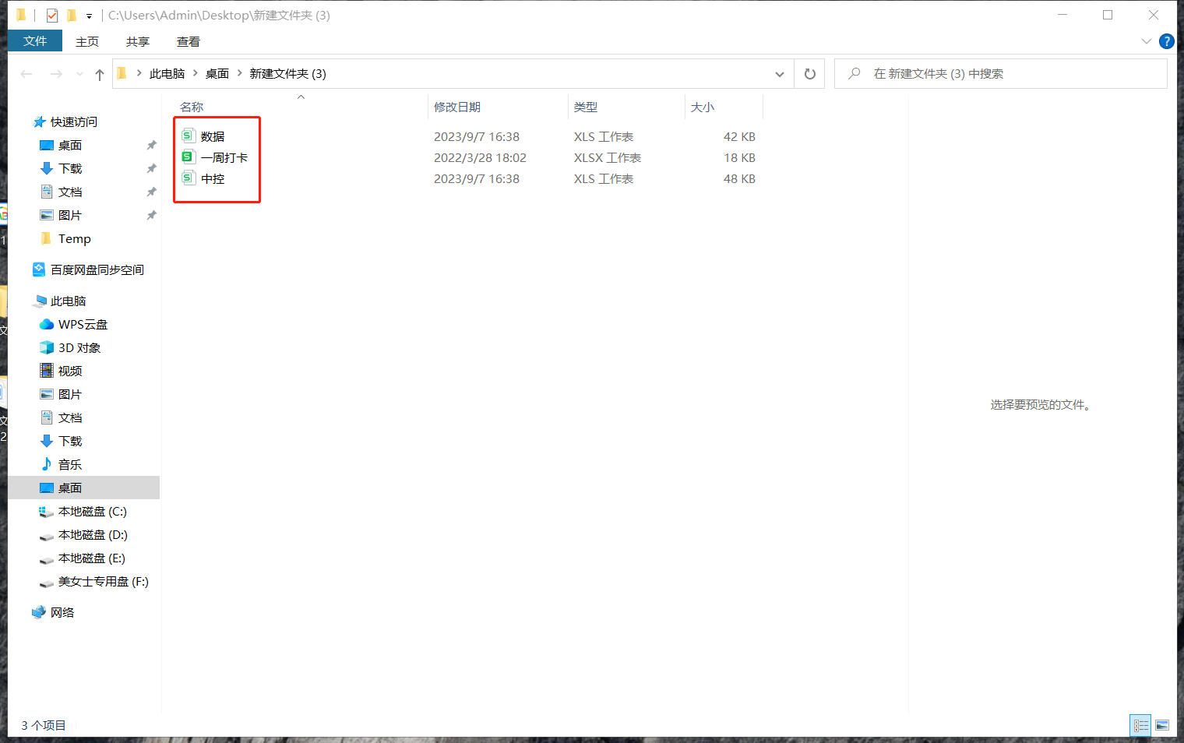Click the Back navigation arrow
Viewport: 1184px width, 743px height.
(x=26, y=73)
